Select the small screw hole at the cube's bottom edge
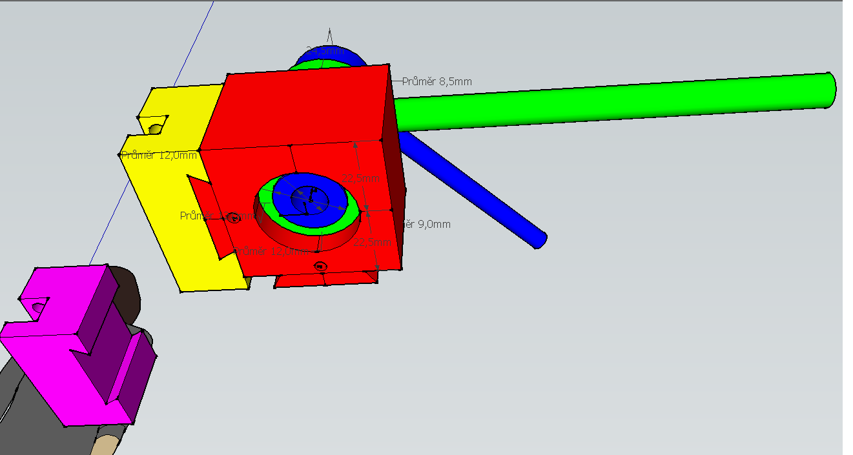Viewport: 853px width, 455px height. [x=320, y=266]
